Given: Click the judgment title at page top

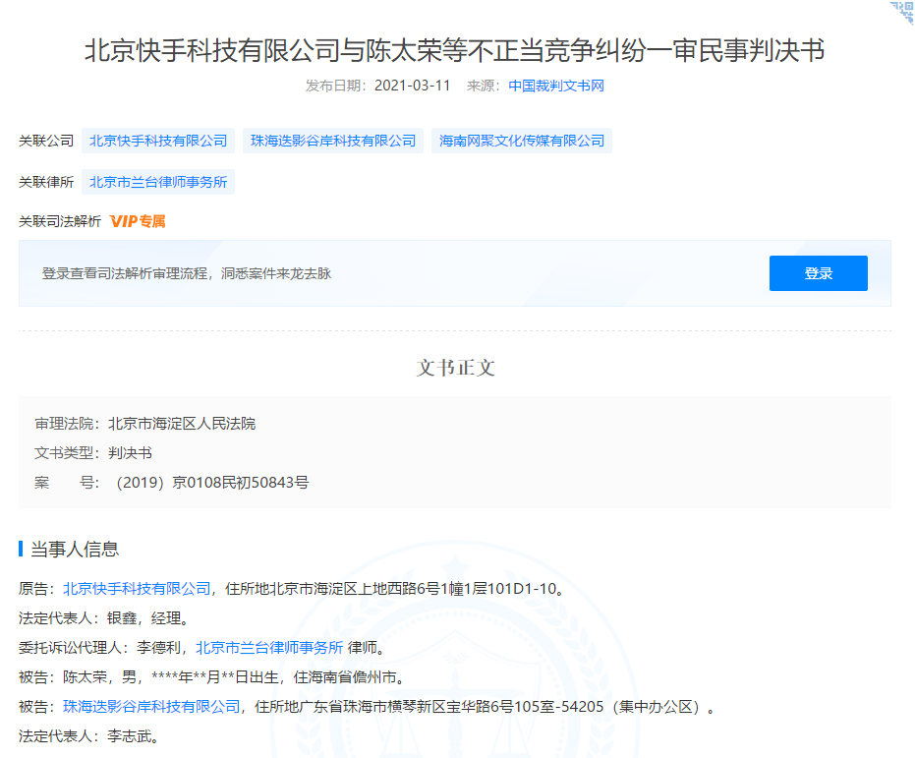Looking at the screenshot, I should click(457, 50).
